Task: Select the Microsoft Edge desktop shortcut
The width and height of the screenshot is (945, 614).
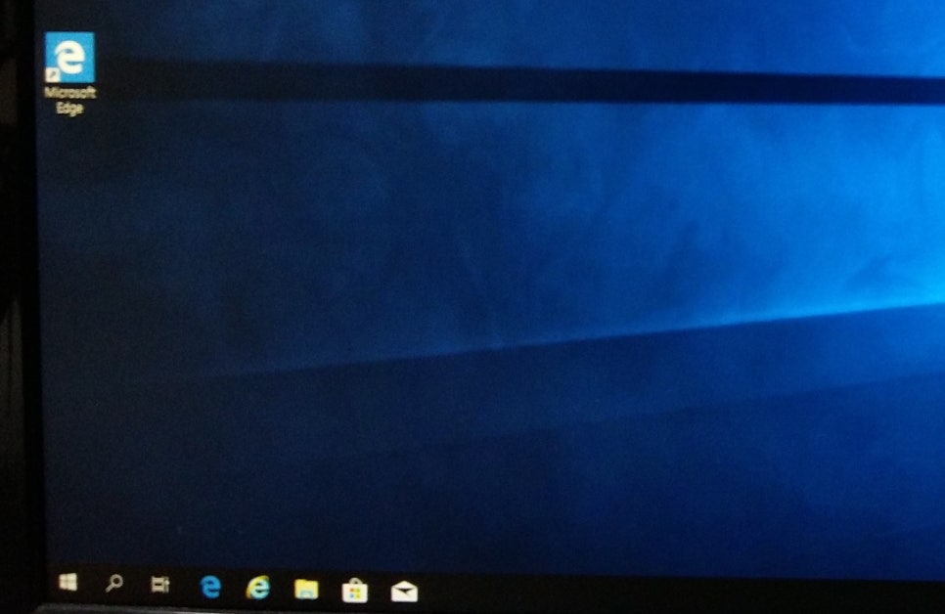Action: (69, 72)
